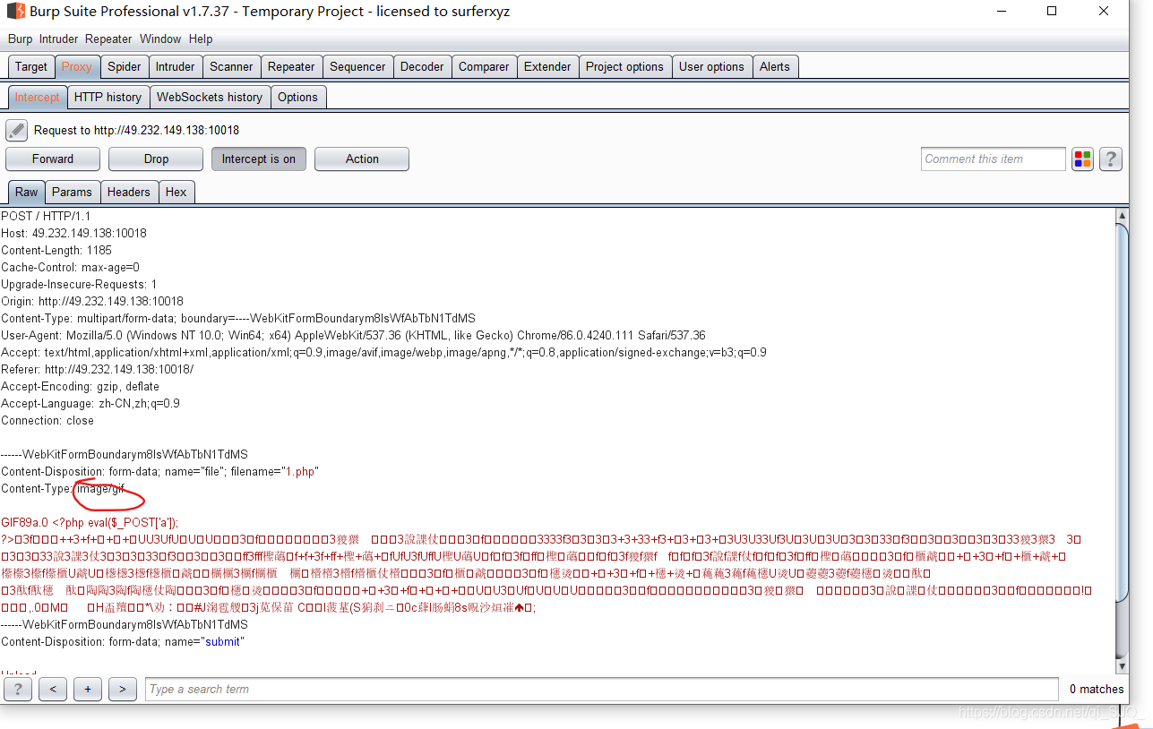Click the name="submit" form-data line
1153x729 pixels.
click(x=123, y=641)
